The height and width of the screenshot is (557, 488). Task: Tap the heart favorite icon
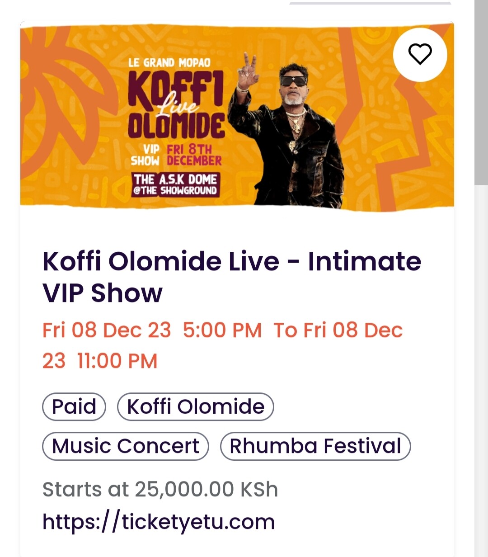[x=420, y=54]
